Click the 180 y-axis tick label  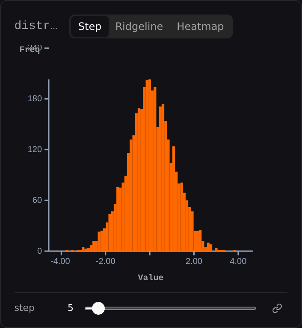(35, 99)
